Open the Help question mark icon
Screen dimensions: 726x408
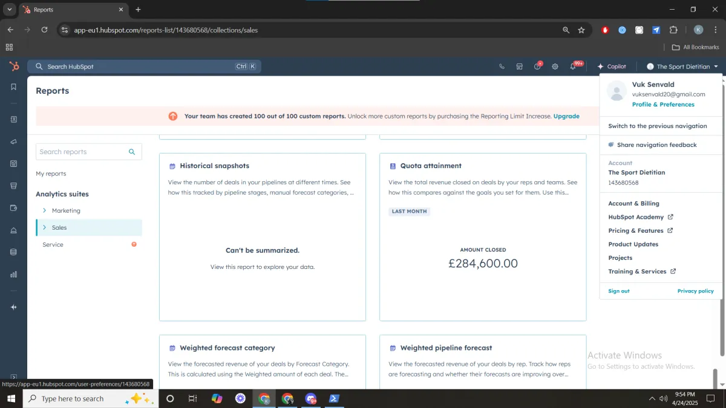(x=537, y=66)
